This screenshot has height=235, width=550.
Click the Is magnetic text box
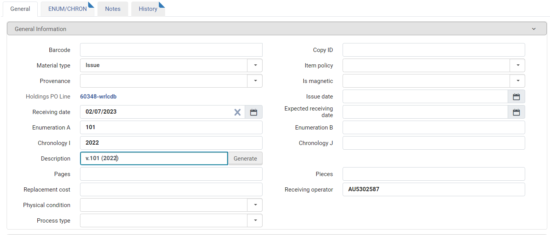(x=426, y=81)
